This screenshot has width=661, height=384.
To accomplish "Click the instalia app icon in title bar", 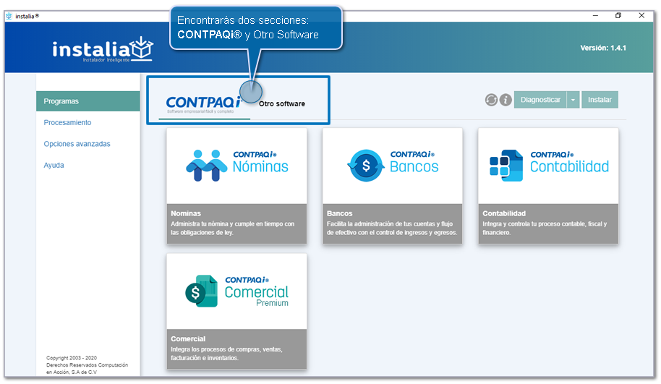I will pyautogui.click(x=9, y=16).
